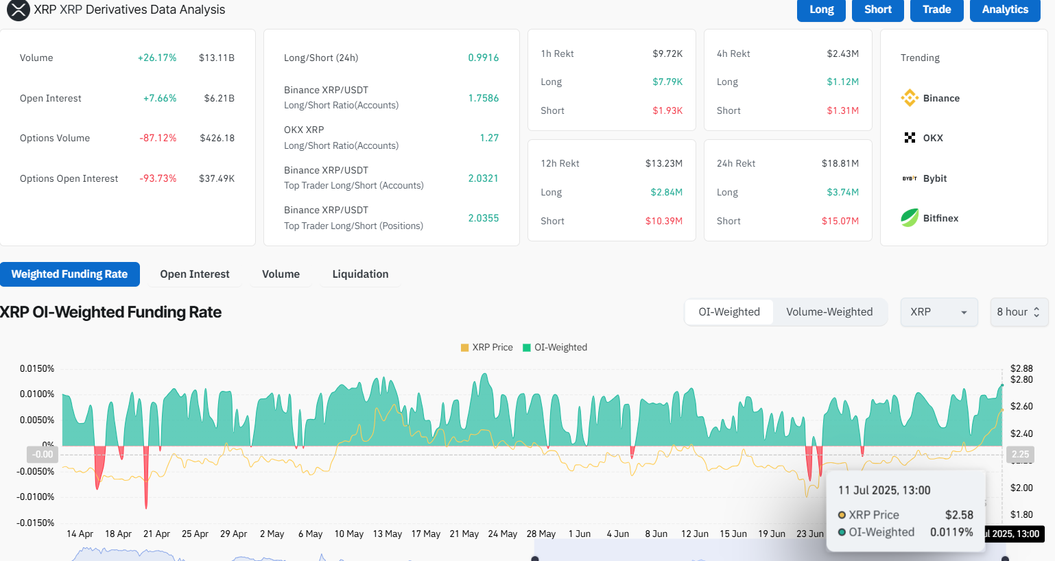Open the XRP coin dropdown
This screenshot has width=1055, height=561.
pos(939,312)
